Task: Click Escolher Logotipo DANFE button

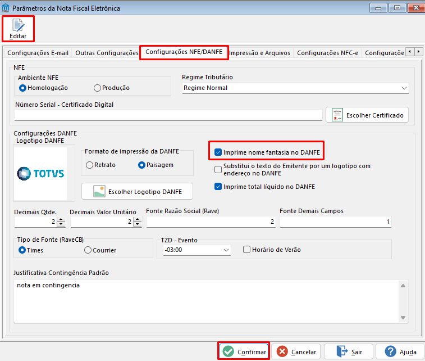Action: coord(137,191)
